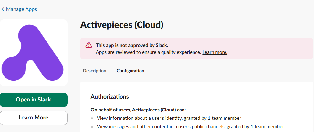
Task: Select the Configuration tab
Action: pos(131,71)
